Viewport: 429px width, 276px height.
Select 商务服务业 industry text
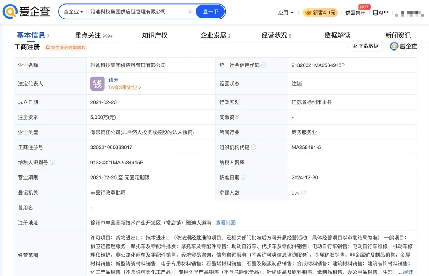[304, 132]
